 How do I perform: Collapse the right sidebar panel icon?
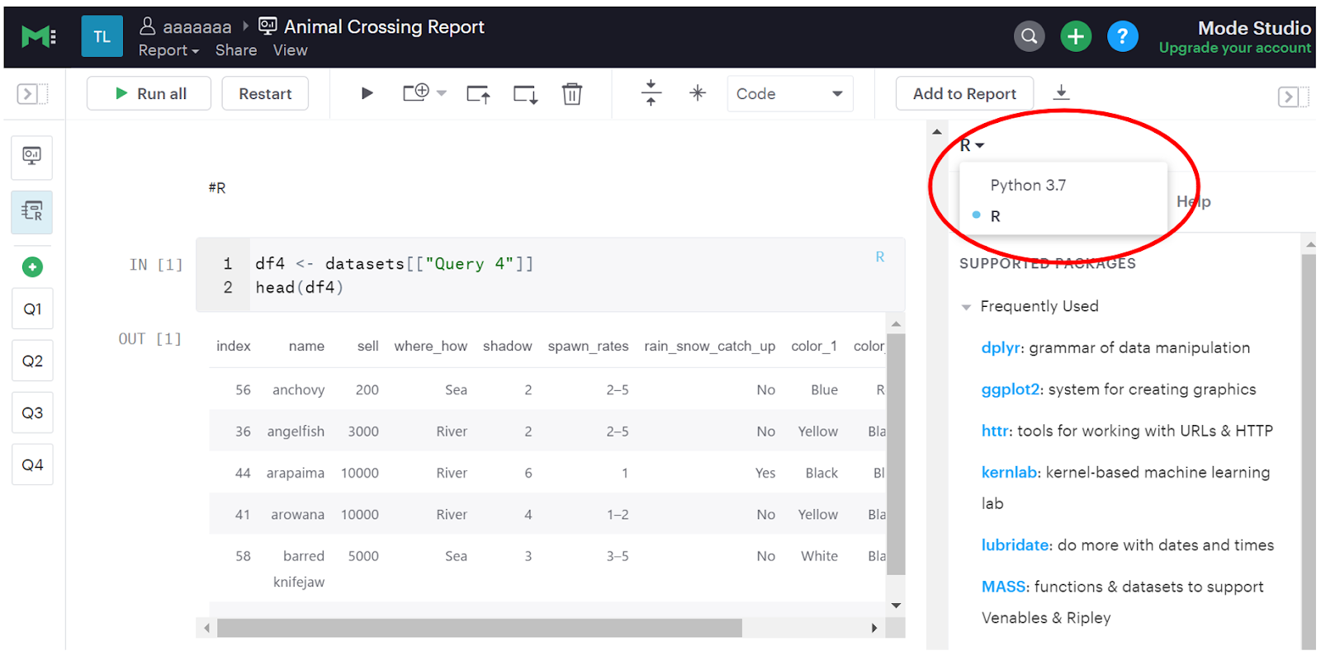(x=1292, y=97)
